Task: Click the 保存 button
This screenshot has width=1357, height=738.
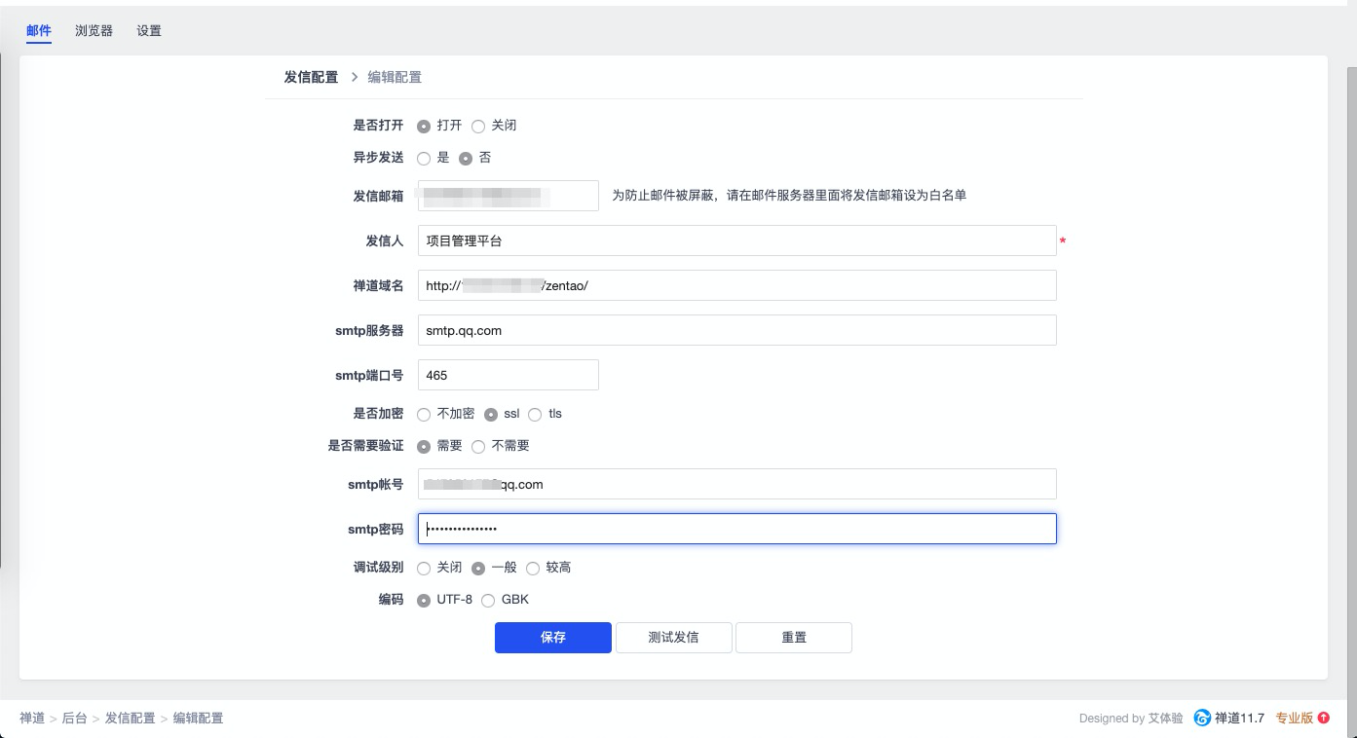Action: 552,638
